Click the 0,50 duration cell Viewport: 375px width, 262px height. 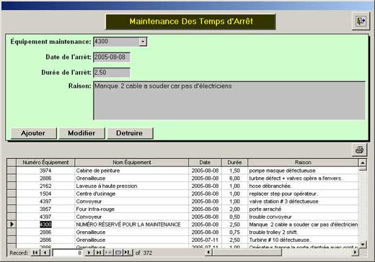pos(234,217)
